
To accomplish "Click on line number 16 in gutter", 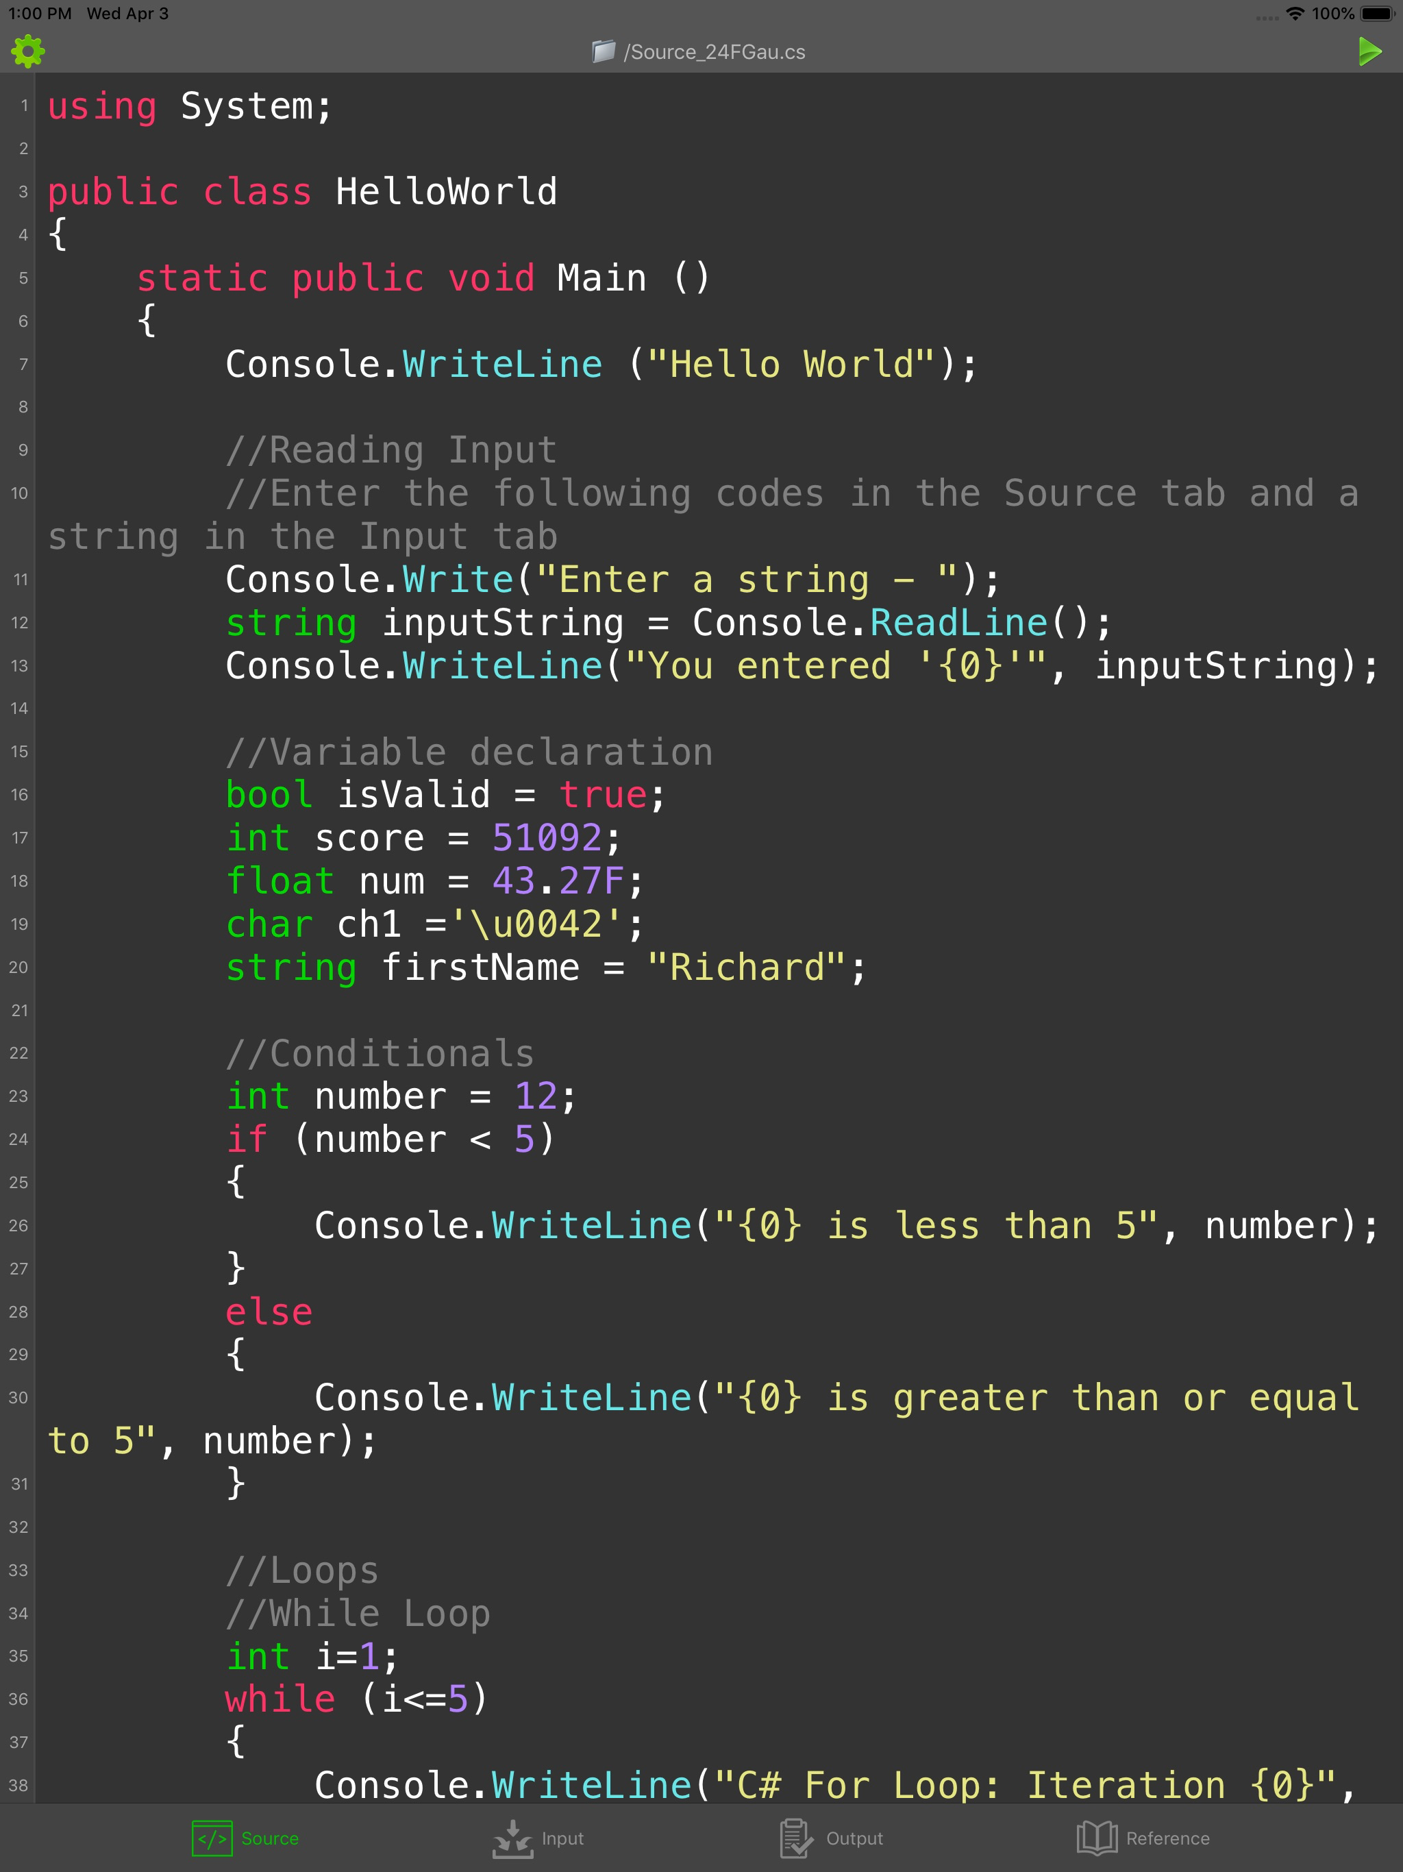I will coord(18,795).
